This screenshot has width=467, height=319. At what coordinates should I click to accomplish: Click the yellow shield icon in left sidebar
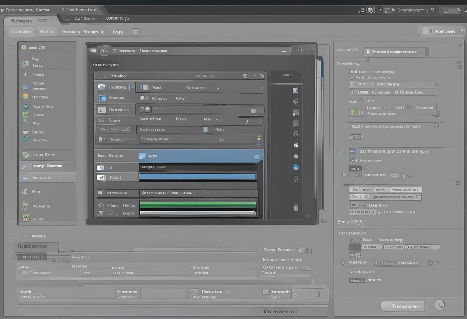pos(26,97)
